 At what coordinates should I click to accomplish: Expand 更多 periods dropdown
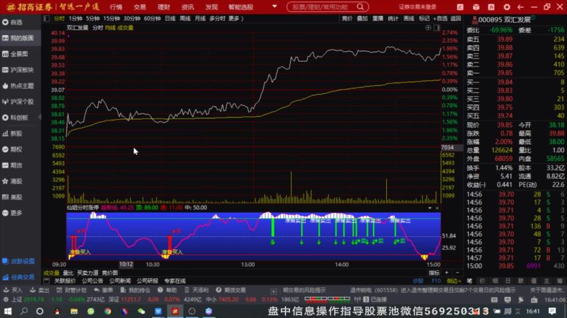point(236,19)
